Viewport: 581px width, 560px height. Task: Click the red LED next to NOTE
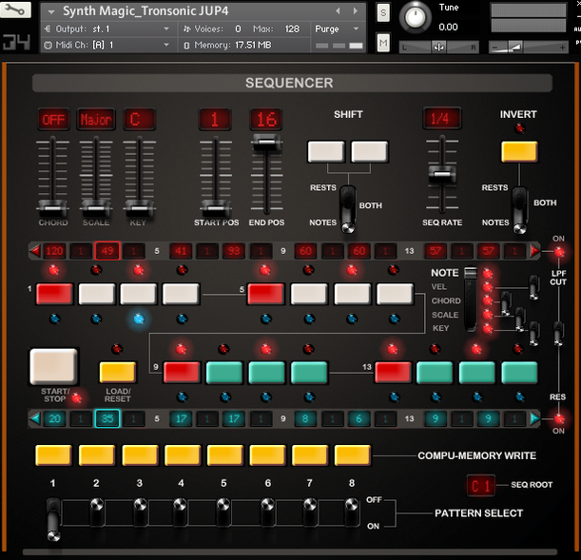488,274
